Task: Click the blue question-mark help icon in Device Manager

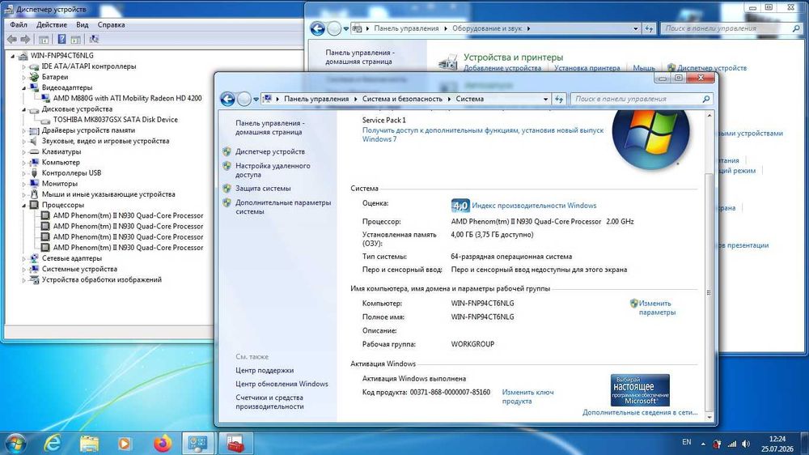Action: pos(61,39)
